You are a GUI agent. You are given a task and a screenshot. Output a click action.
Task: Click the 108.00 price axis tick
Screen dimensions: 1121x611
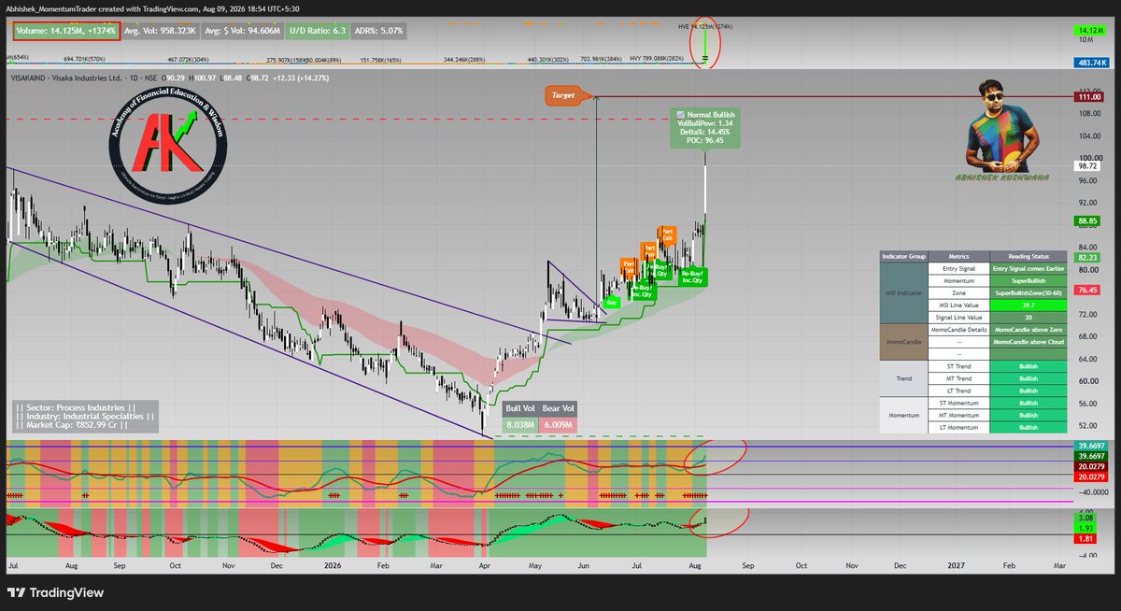click(1090, 113)
